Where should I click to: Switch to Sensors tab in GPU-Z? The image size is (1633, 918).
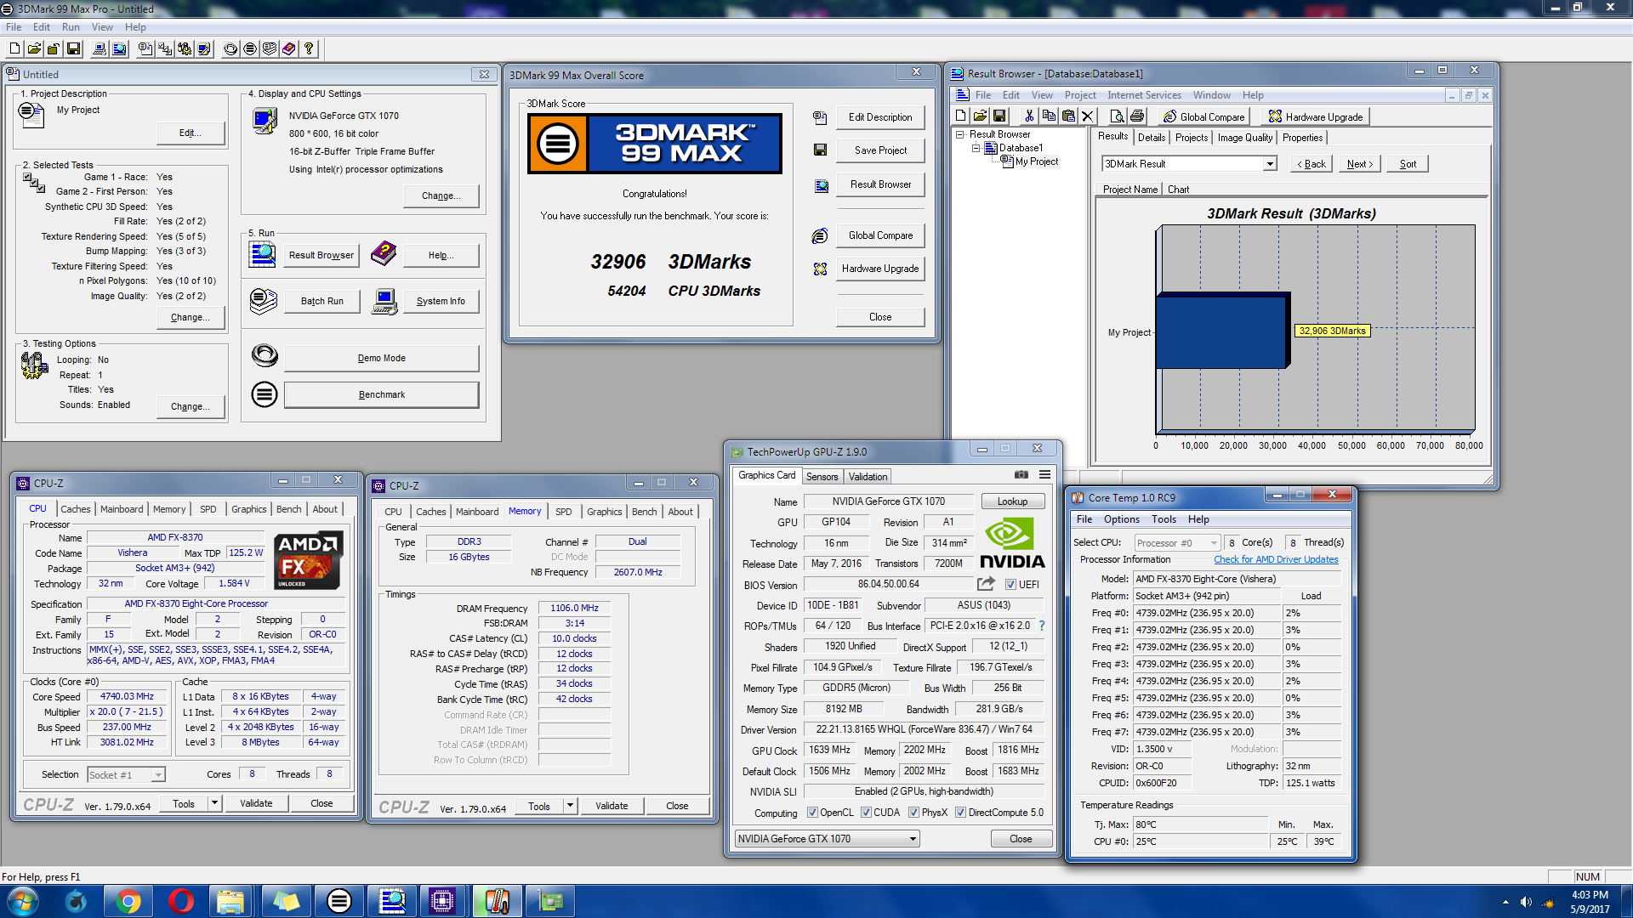[x=822, y=477]
